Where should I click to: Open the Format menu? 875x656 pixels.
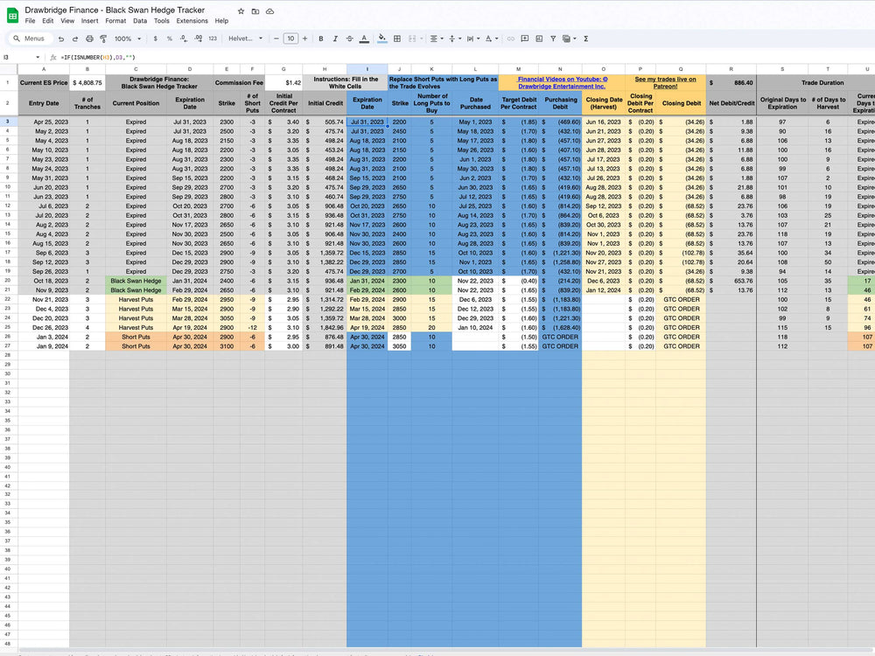pyautogui.click(x=115, y=21)
